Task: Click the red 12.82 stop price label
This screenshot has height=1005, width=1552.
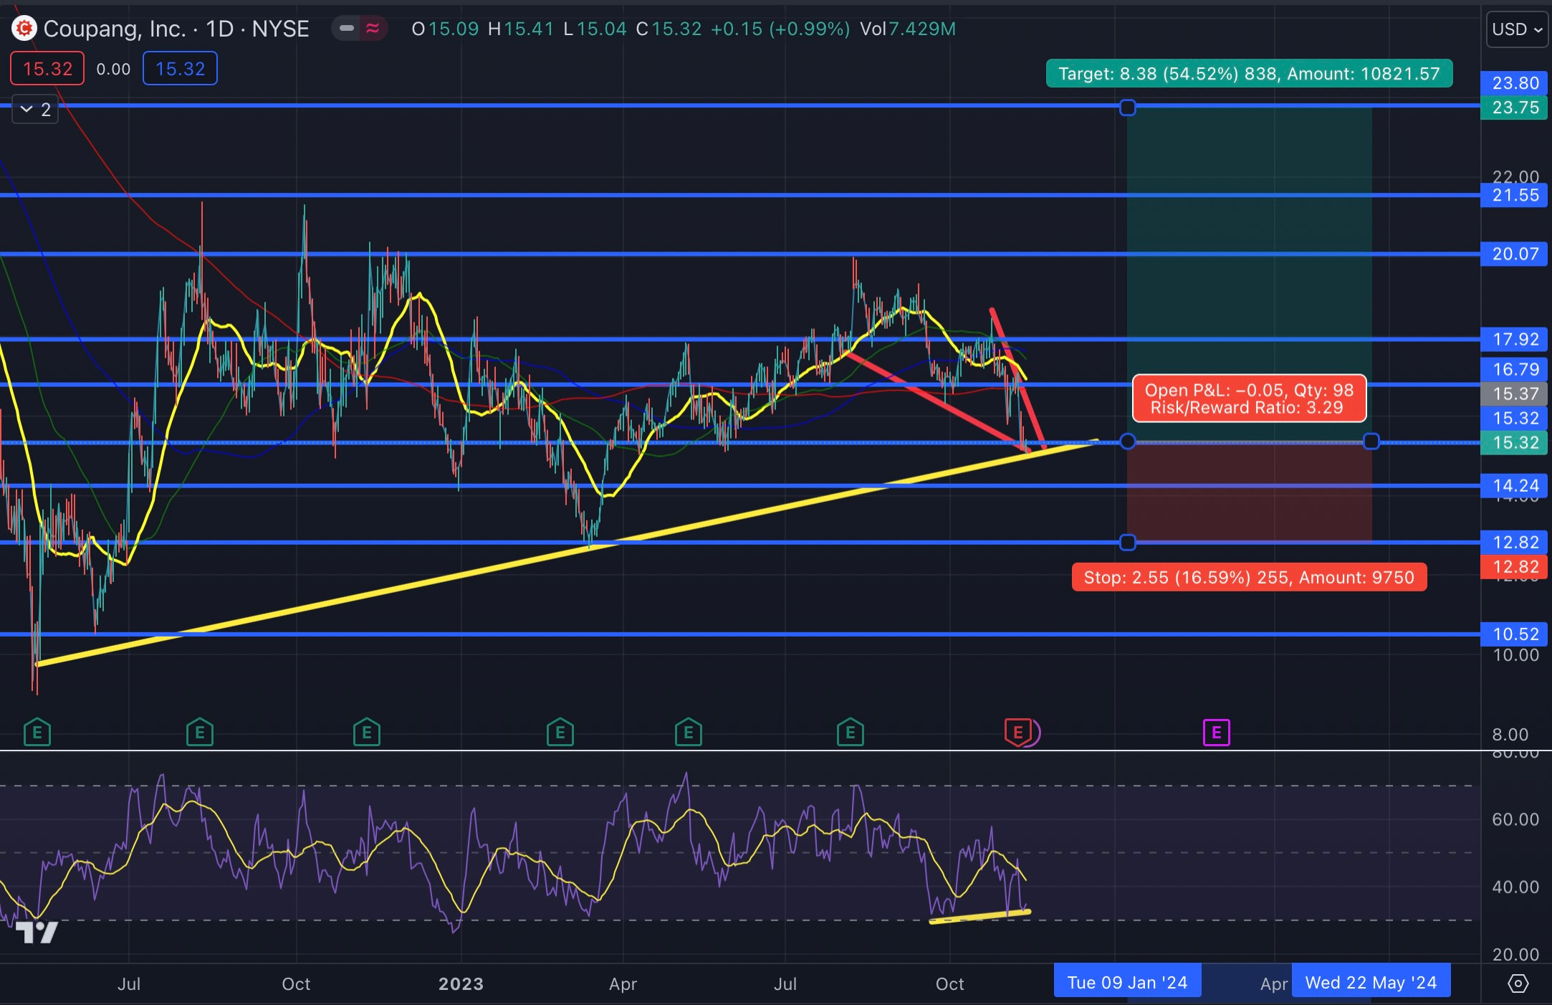Action: point(1515,567)
